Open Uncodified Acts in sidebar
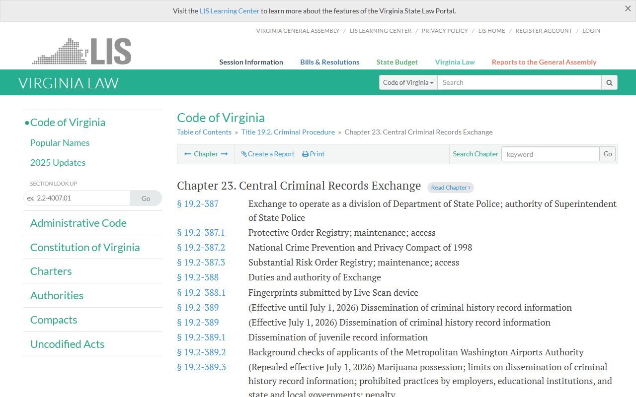Viewport: 636px width, 397px height. point(67,344)
